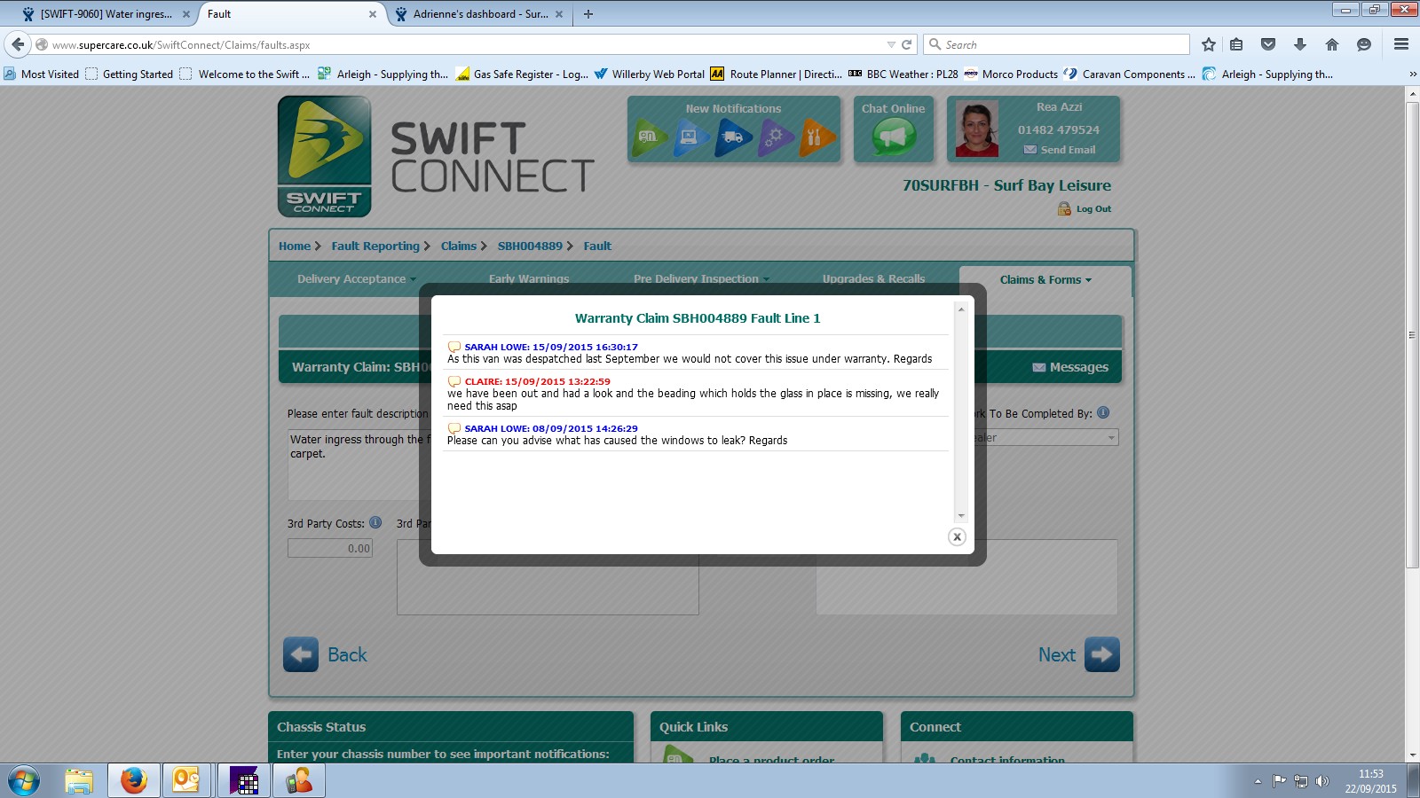Open the Route Planner bookmark
Image resolution: width=1420 pixels, height=798 pixels.
tap(777, 74)
